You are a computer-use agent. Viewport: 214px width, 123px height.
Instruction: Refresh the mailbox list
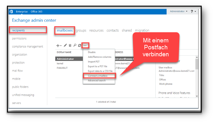tap(80, 45)
